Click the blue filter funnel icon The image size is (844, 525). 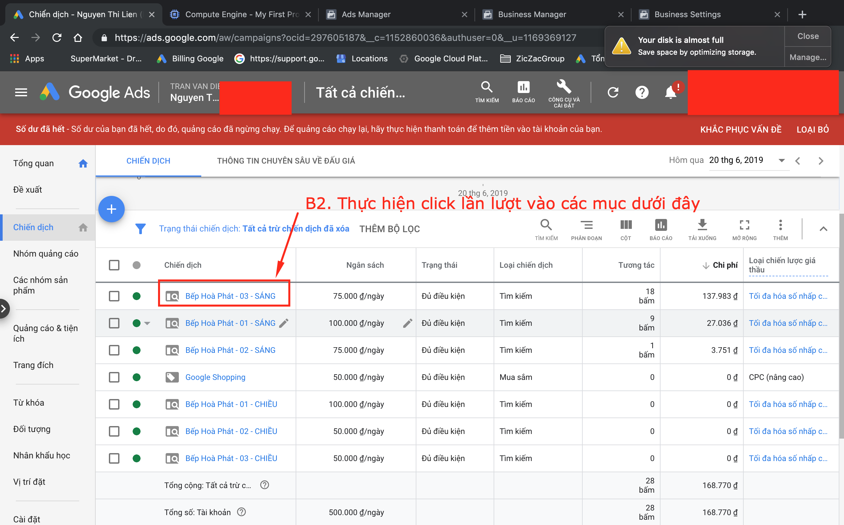tap(140, 229)
